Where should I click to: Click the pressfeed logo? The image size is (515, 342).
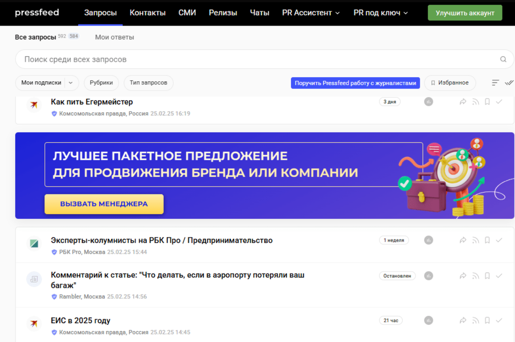tap(37, 13)
